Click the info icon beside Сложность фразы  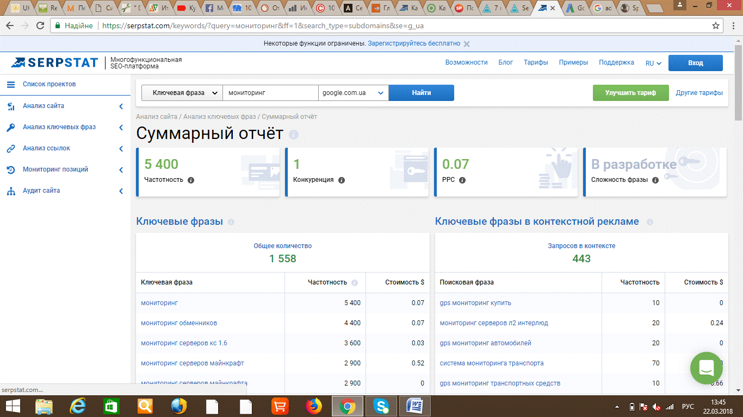point(655,180)
